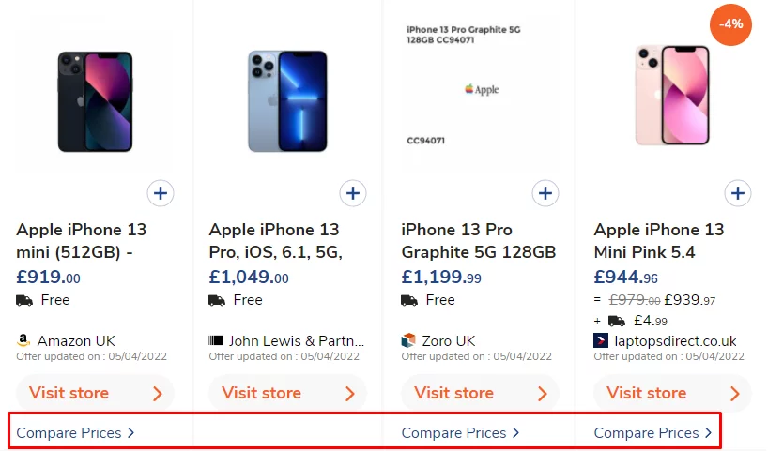Open the Apple iPhone 13 mini (512GB) title
Image resolution: width=783 pixels, height=451 pixels.
click(x=82, y=241)
